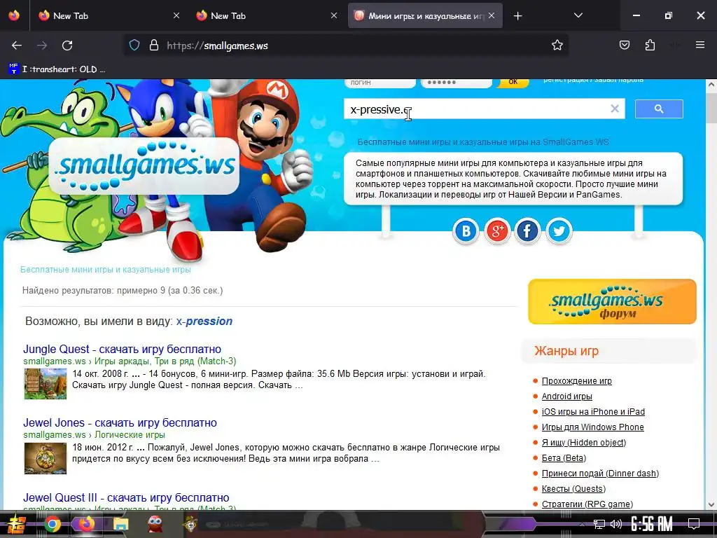Open the I :transheart: OLD bookmark

point(57,69)
